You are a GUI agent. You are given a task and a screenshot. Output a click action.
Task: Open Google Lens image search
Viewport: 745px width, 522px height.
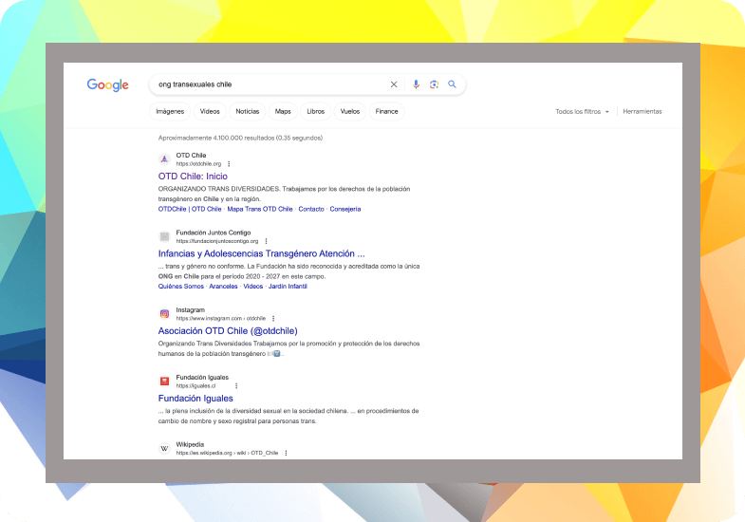pos(434,84)
